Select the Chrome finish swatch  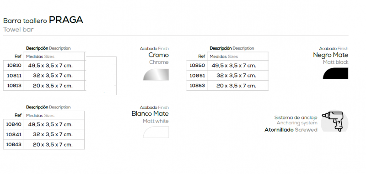156,75
